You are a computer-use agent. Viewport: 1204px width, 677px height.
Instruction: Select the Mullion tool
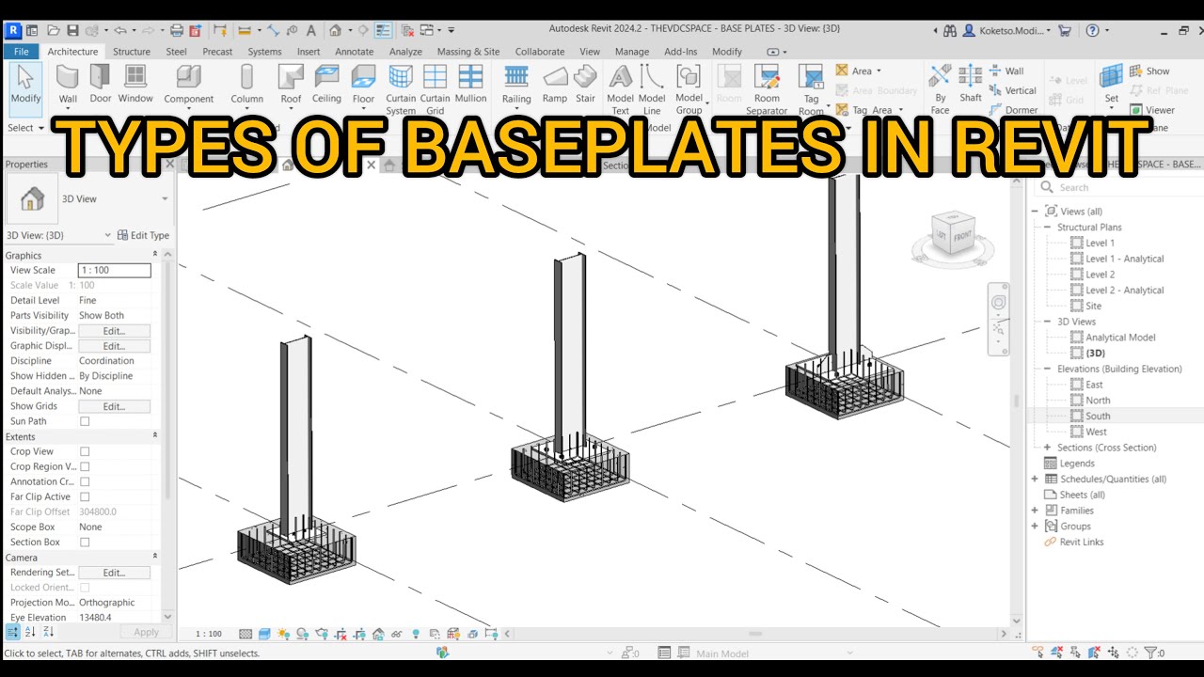(x=470, y=84)
